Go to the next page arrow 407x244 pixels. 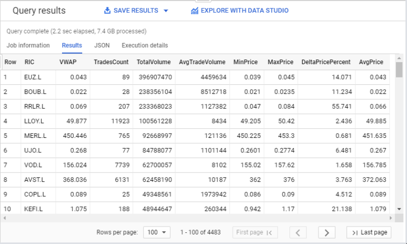(327, 232)
